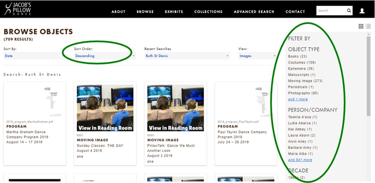Viewport: 375px width, 183px height.
Task: Go to the Exhibits menu item
Action: [174, 12]
